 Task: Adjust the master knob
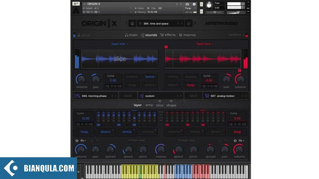tap(161, 150)
